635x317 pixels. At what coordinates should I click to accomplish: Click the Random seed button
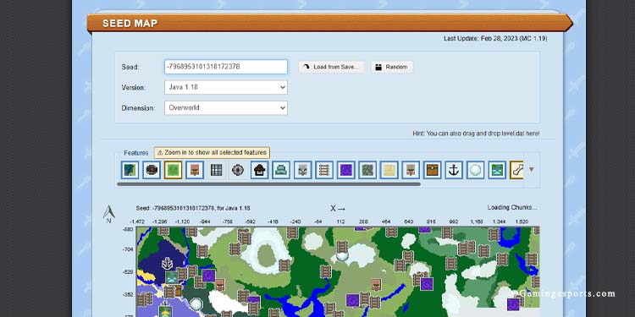click(x=392, y=67)
